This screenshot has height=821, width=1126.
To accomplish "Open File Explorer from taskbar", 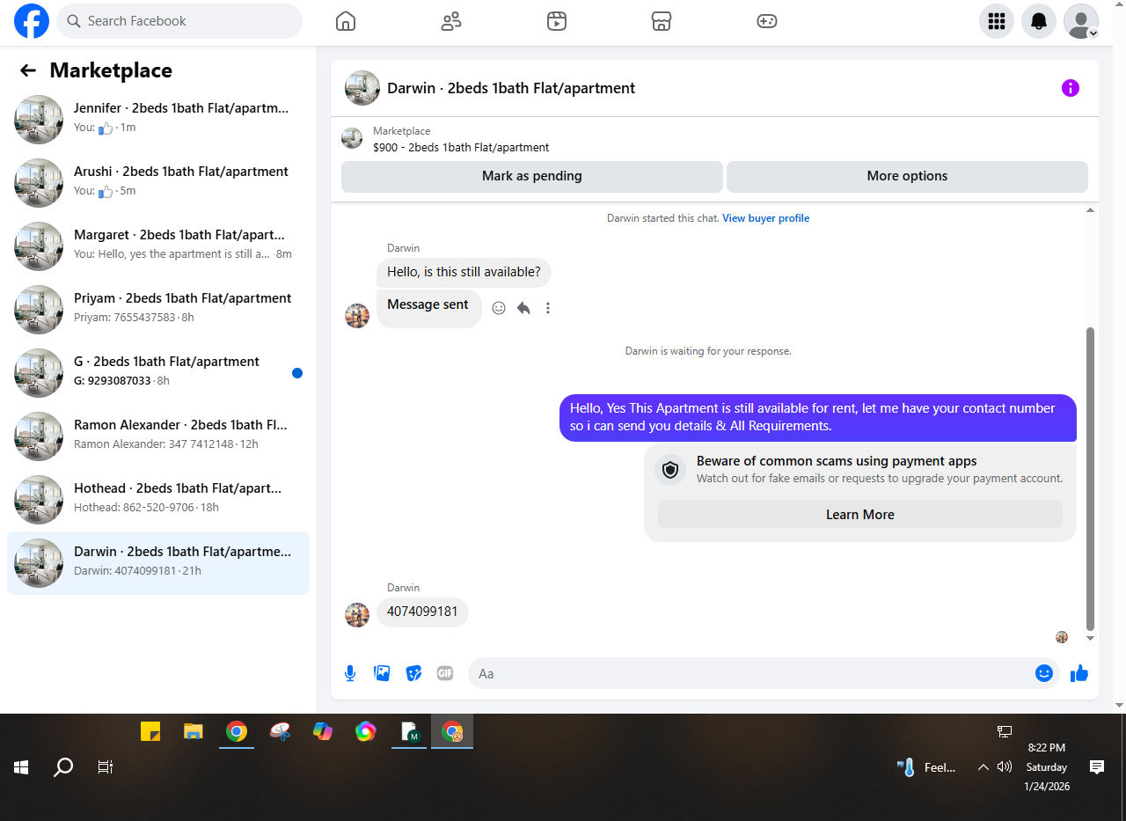I will 194,731.
